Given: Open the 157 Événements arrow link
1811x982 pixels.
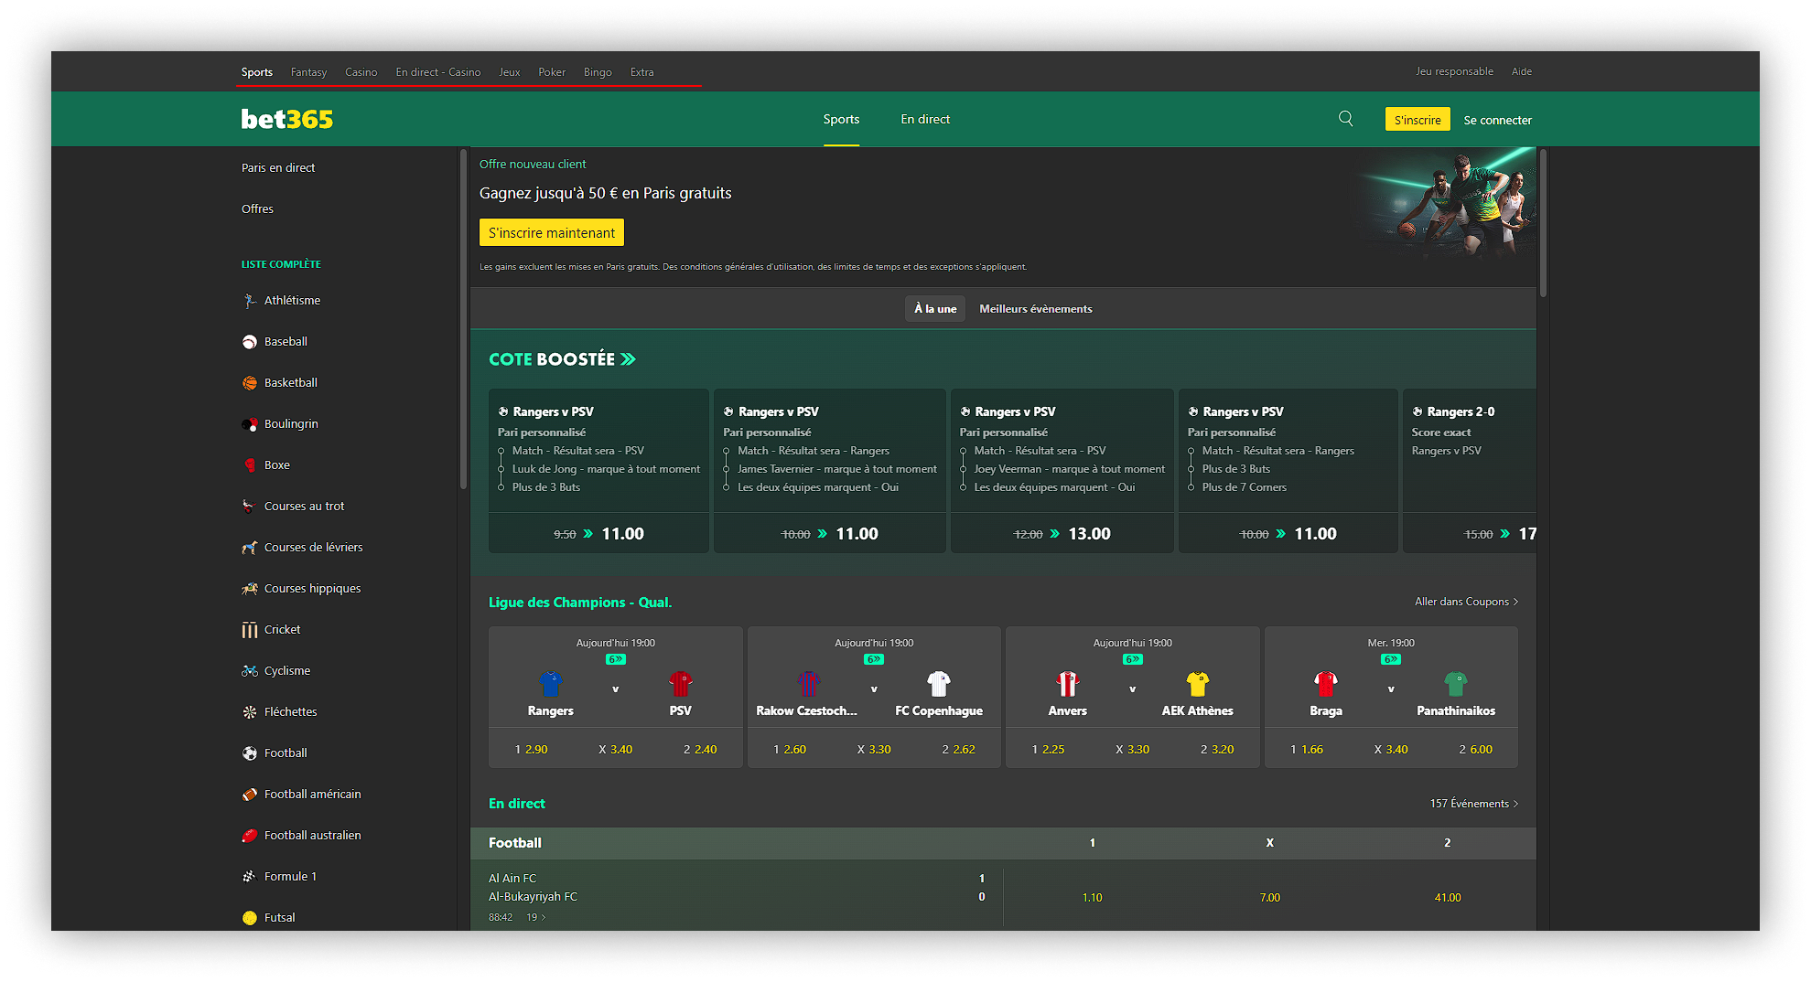Looking at the screenshot, I should [1473, 803].
